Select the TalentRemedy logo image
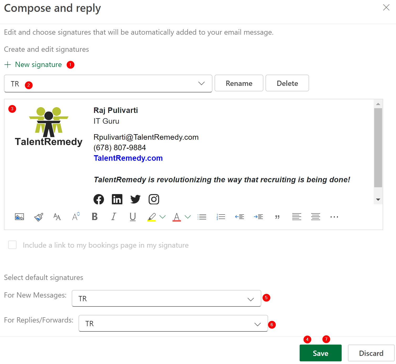Viewport: 396px width, 364px height. point(49,127)
